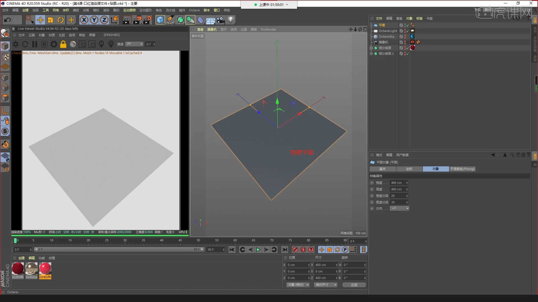Open Octane settings gear icon
538x302 pixels.
coord(54,44)
